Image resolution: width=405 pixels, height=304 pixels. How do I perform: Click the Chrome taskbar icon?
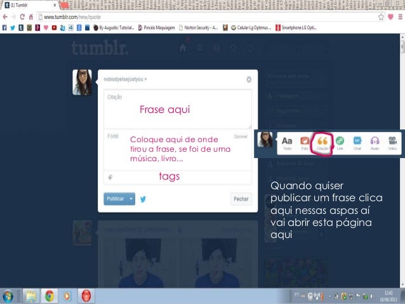point(50,296)
